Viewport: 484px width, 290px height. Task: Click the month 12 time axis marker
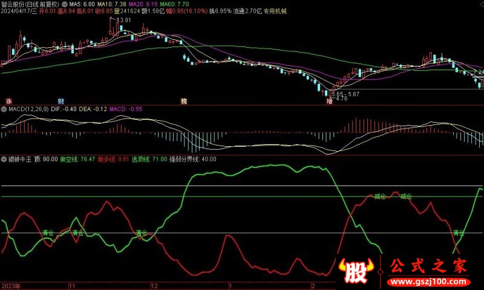154,286
